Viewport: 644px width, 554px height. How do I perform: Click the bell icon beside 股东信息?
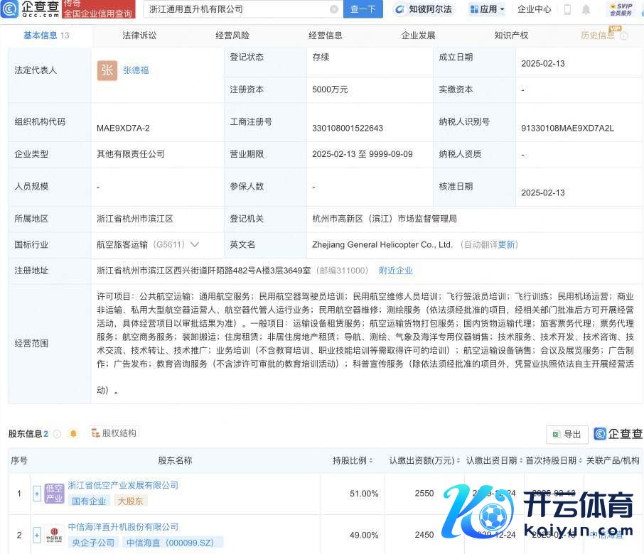point(73,433)
